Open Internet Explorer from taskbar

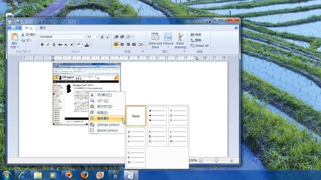[x=22, y=175]
